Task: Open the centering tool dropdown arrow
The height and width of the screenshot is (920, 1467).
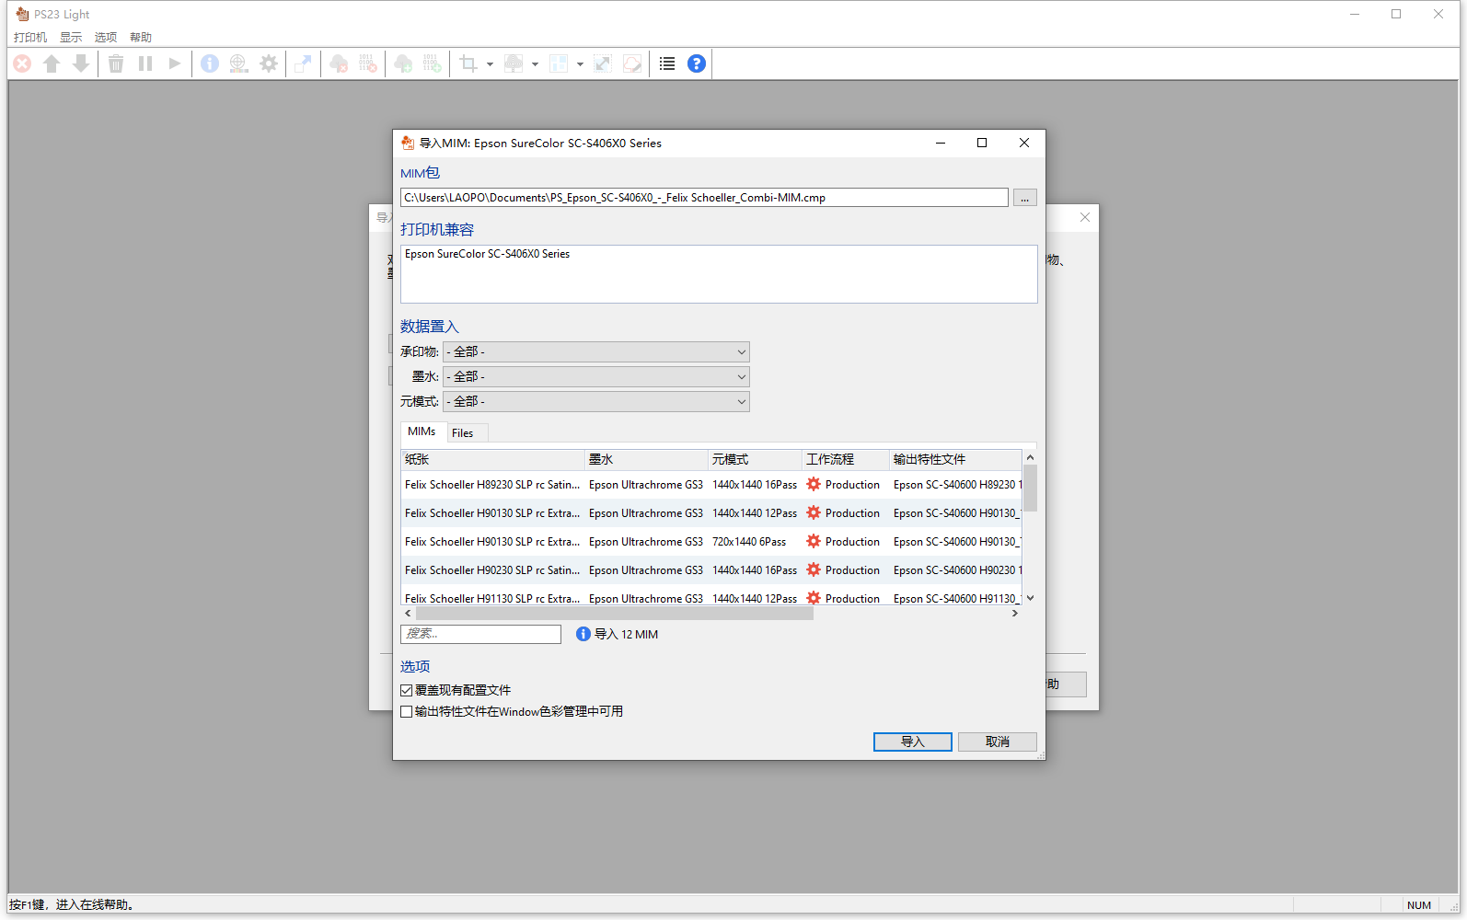Action: (x=535, y=64)
